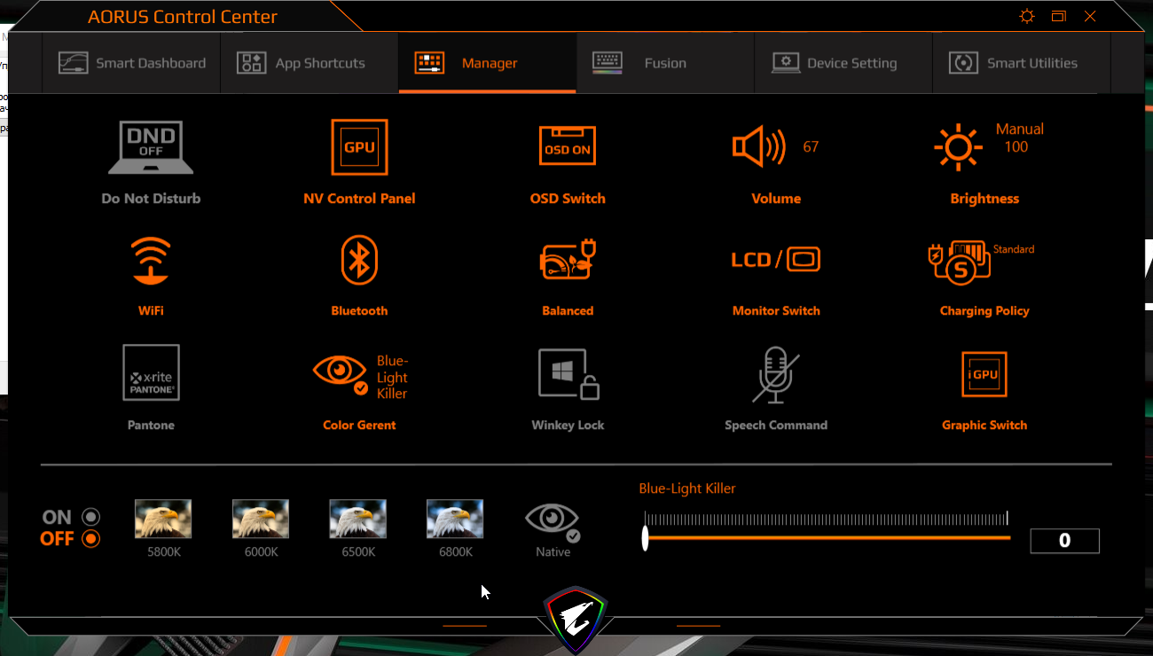Click the Native label under eye icon
This screenshot has height=656, width=1153.
pos(553,552)
